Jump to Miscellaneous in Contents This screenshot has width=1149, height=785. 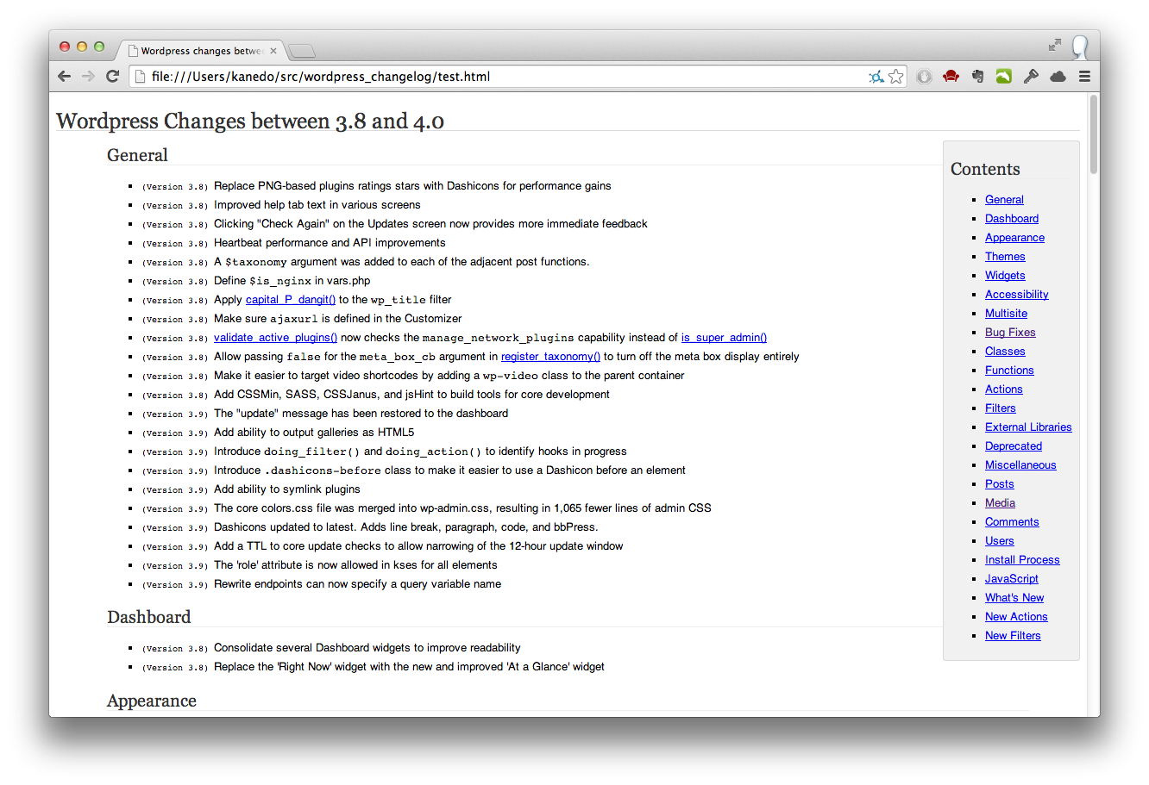coord(1020,464)
